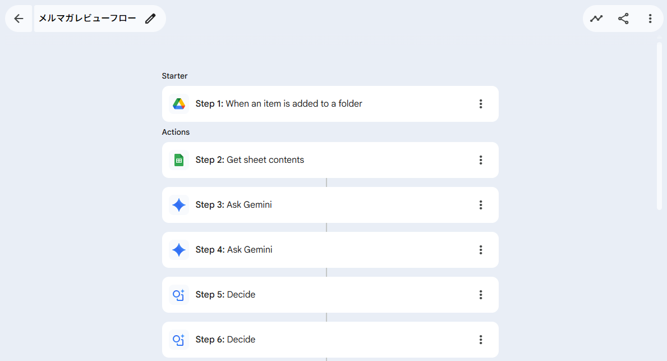Open the three-dot menu for Step 1

pyautogui.click(x=481, y=104)
